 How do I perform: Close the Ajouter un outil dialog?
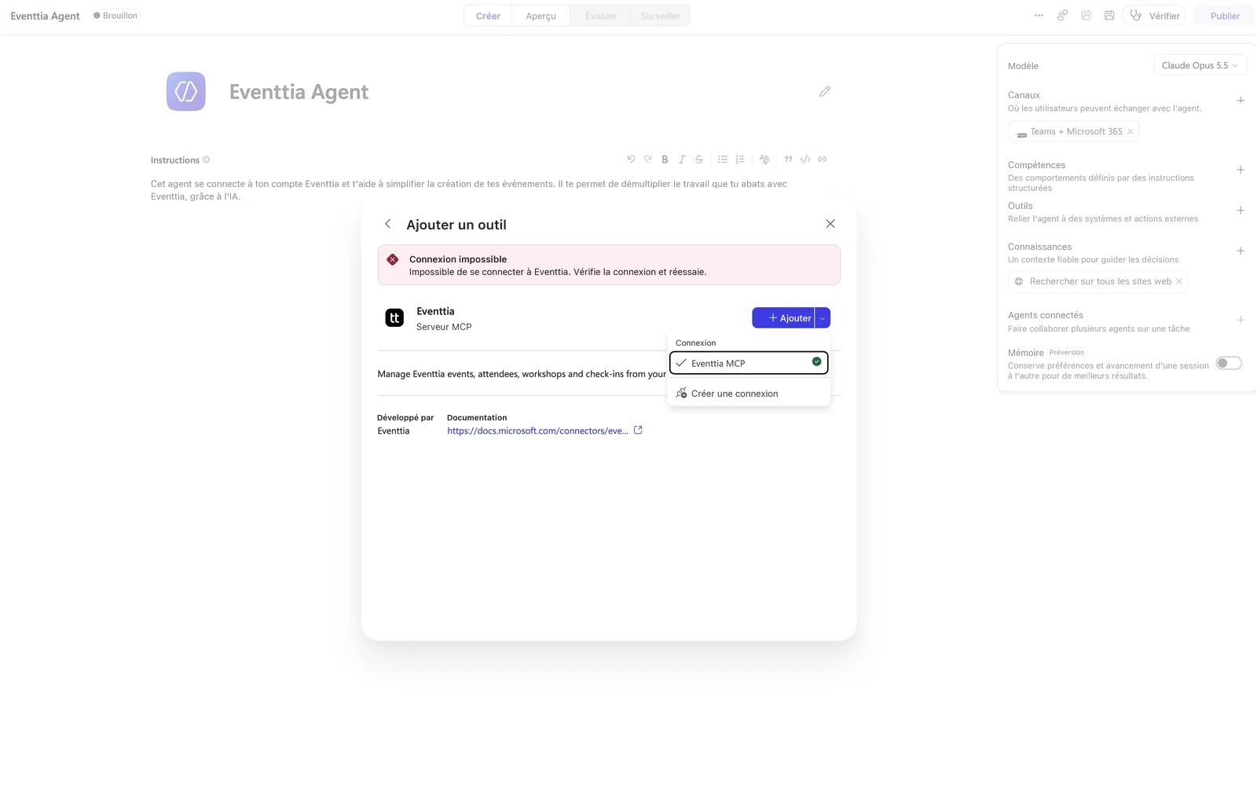coord(830,224)
